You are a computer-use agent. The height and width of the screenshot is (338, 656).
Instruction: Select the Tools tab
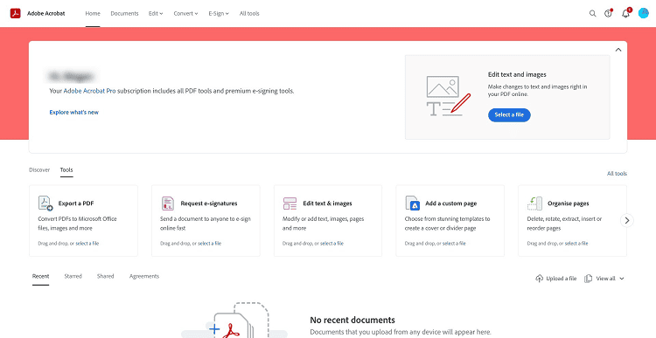coord(66,169)
